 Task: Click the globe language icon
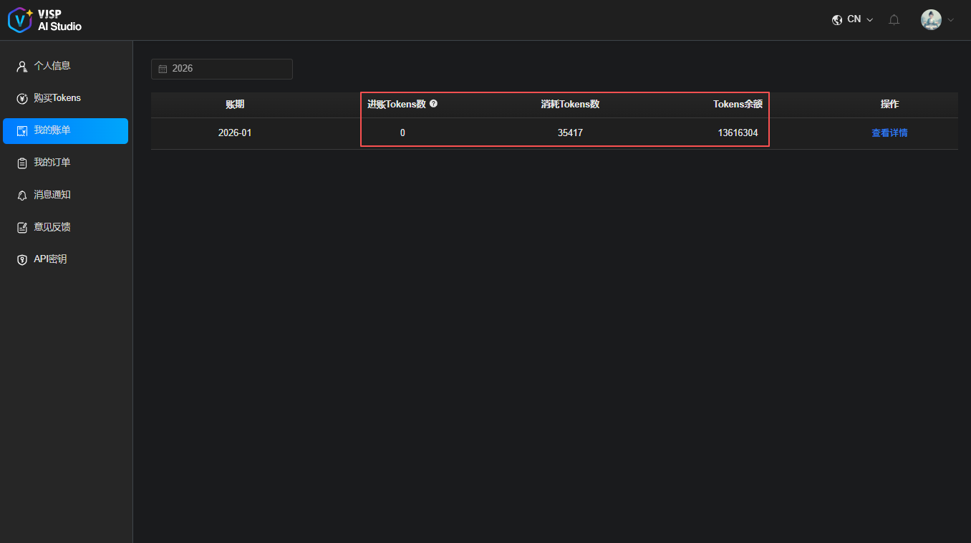837,20
